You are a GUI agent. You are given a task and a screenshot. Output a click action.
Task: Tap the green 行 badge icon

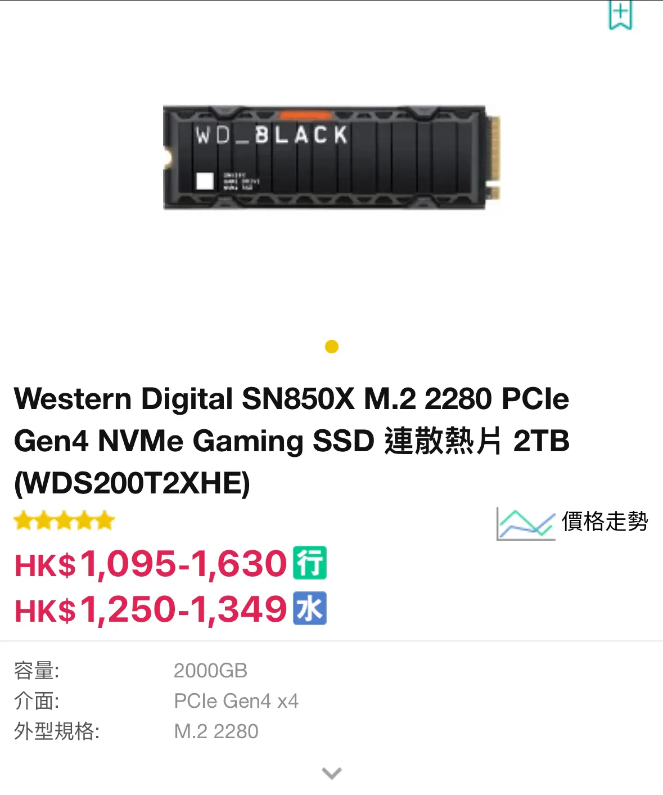(310, 563)
